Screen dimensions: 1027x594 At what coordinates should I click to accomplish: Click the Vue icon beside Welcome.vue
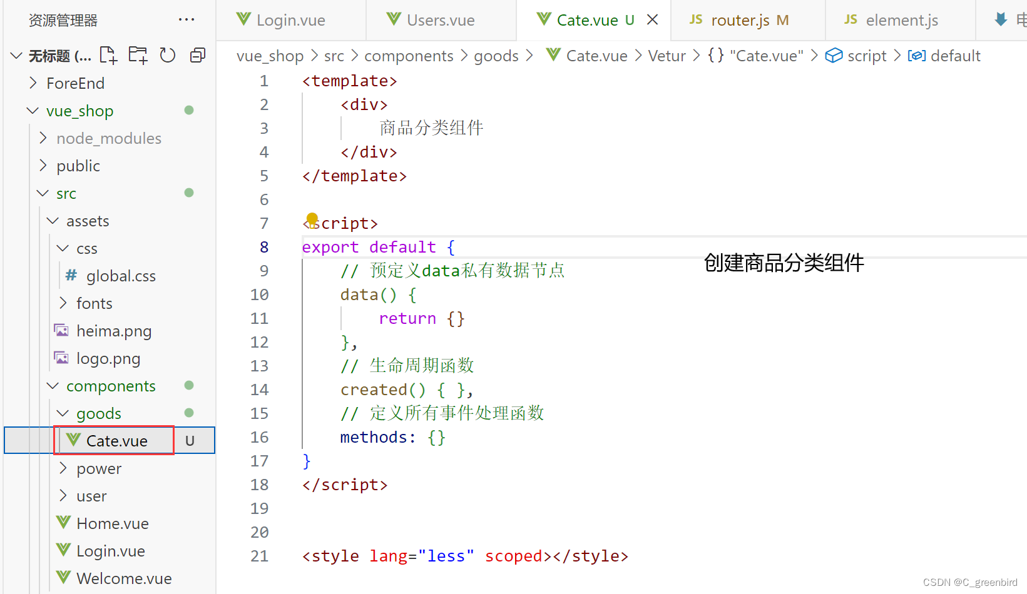tap(63, 578)
